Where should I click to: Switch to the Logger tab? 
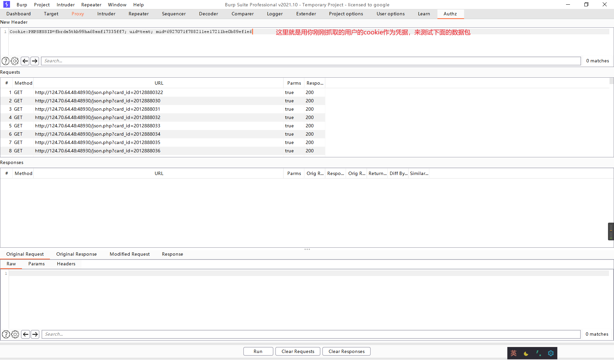(275, 14)
